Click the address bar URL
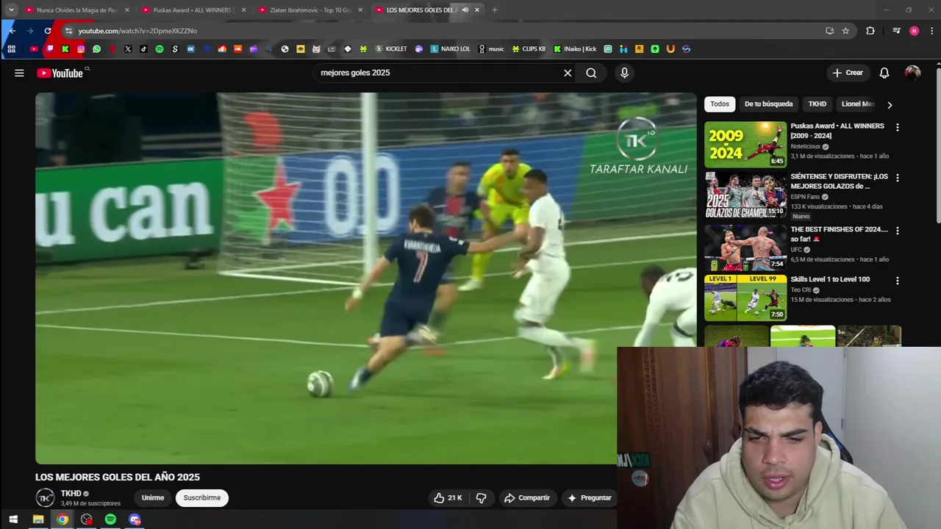941x529 pixels. pos(137,31)
